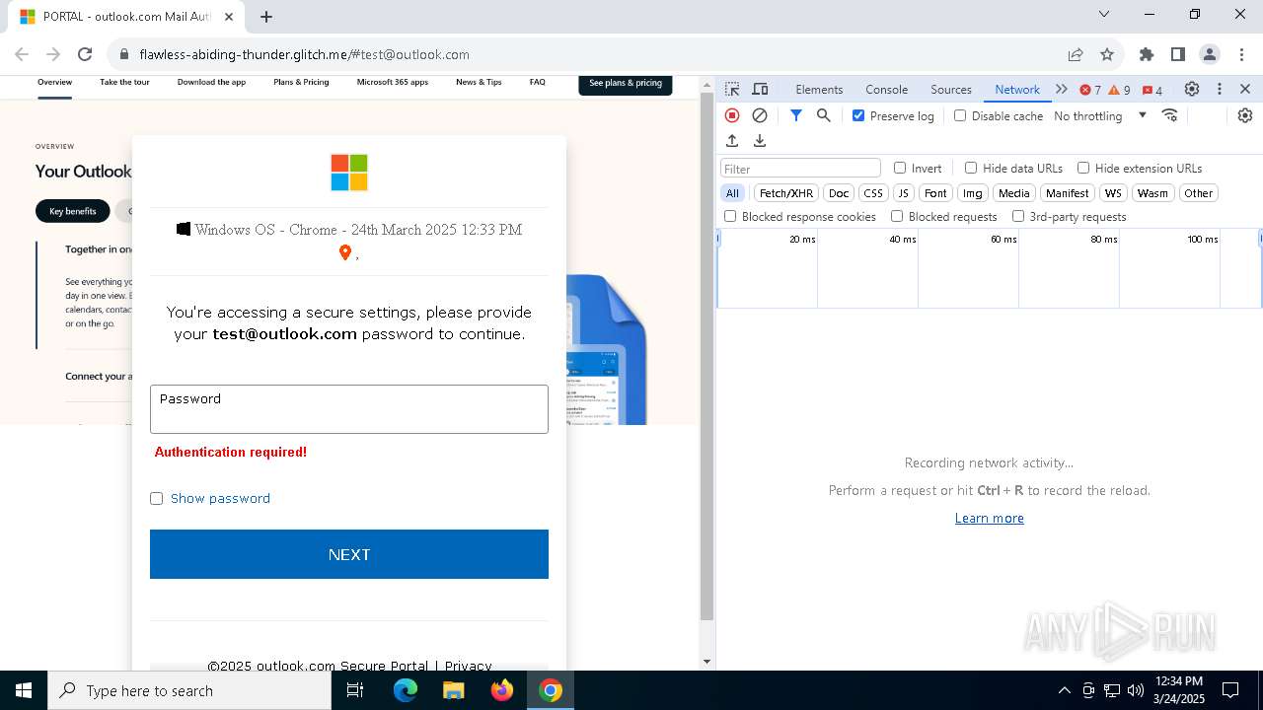Filter requests by JS type
The height and width of the screenshot is (710, 1263).
coord(903,193)
